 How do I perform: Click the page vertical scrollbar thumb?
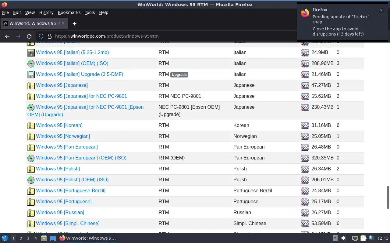click(x=388, y=197)
